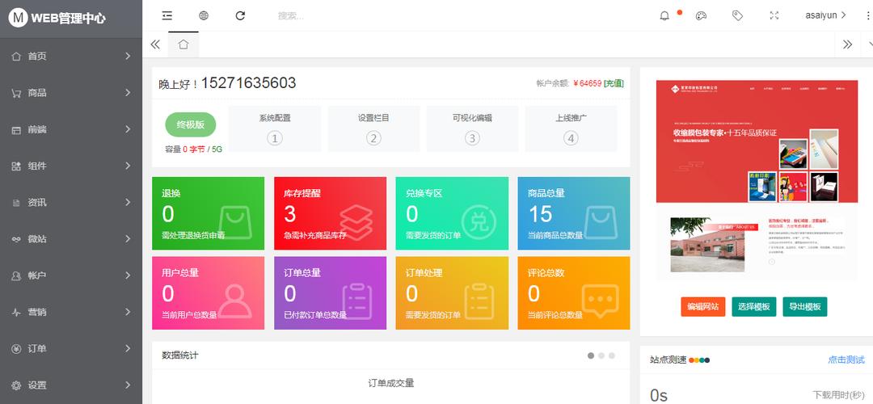Click the 编辑网站 button
This screenshot has width=873, height=404.
(702, 306)
